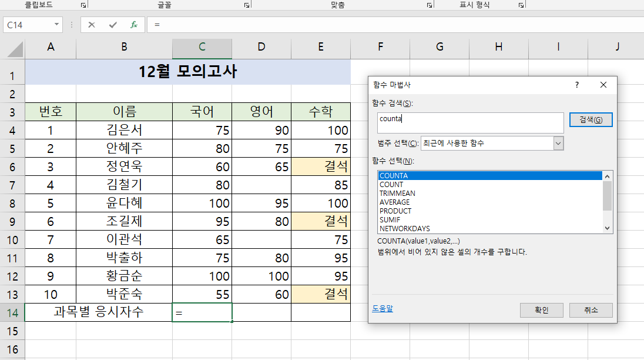Viewport: 644px width, 360px height.
Task: Select NETWORKDAYS in function list
Action: 490,228
